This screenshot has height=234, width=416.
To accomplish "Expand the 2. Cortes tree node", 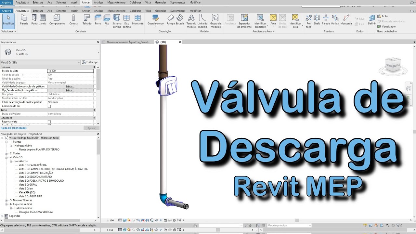I will pos(6,153).
